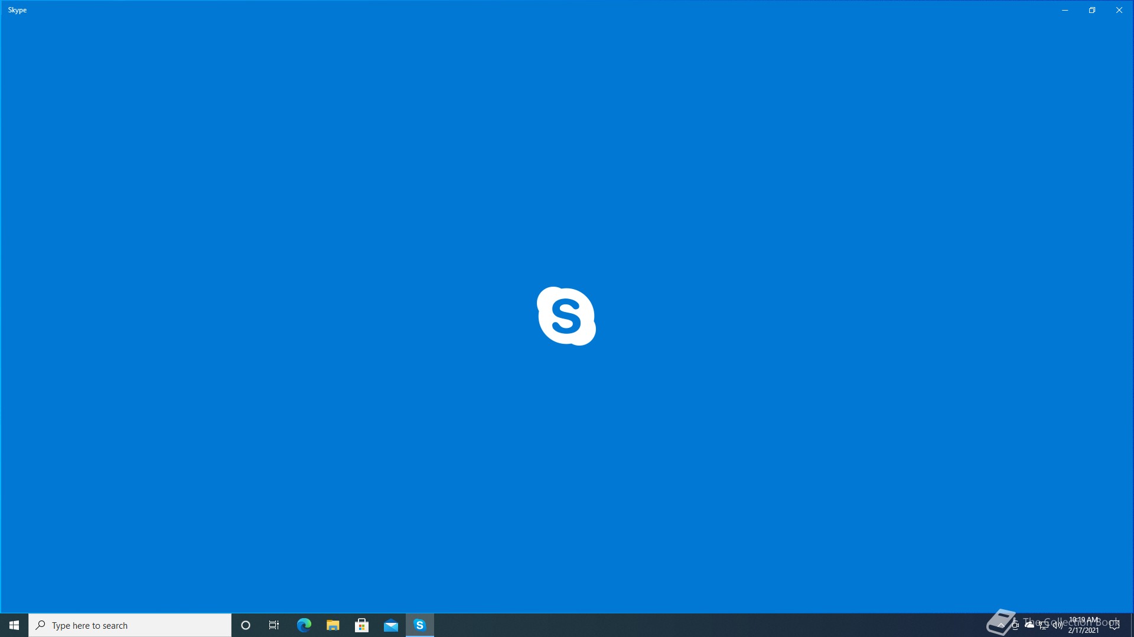Open the network status tray icon
Screen dimensions: 1134x637
tap(1044, 625)
